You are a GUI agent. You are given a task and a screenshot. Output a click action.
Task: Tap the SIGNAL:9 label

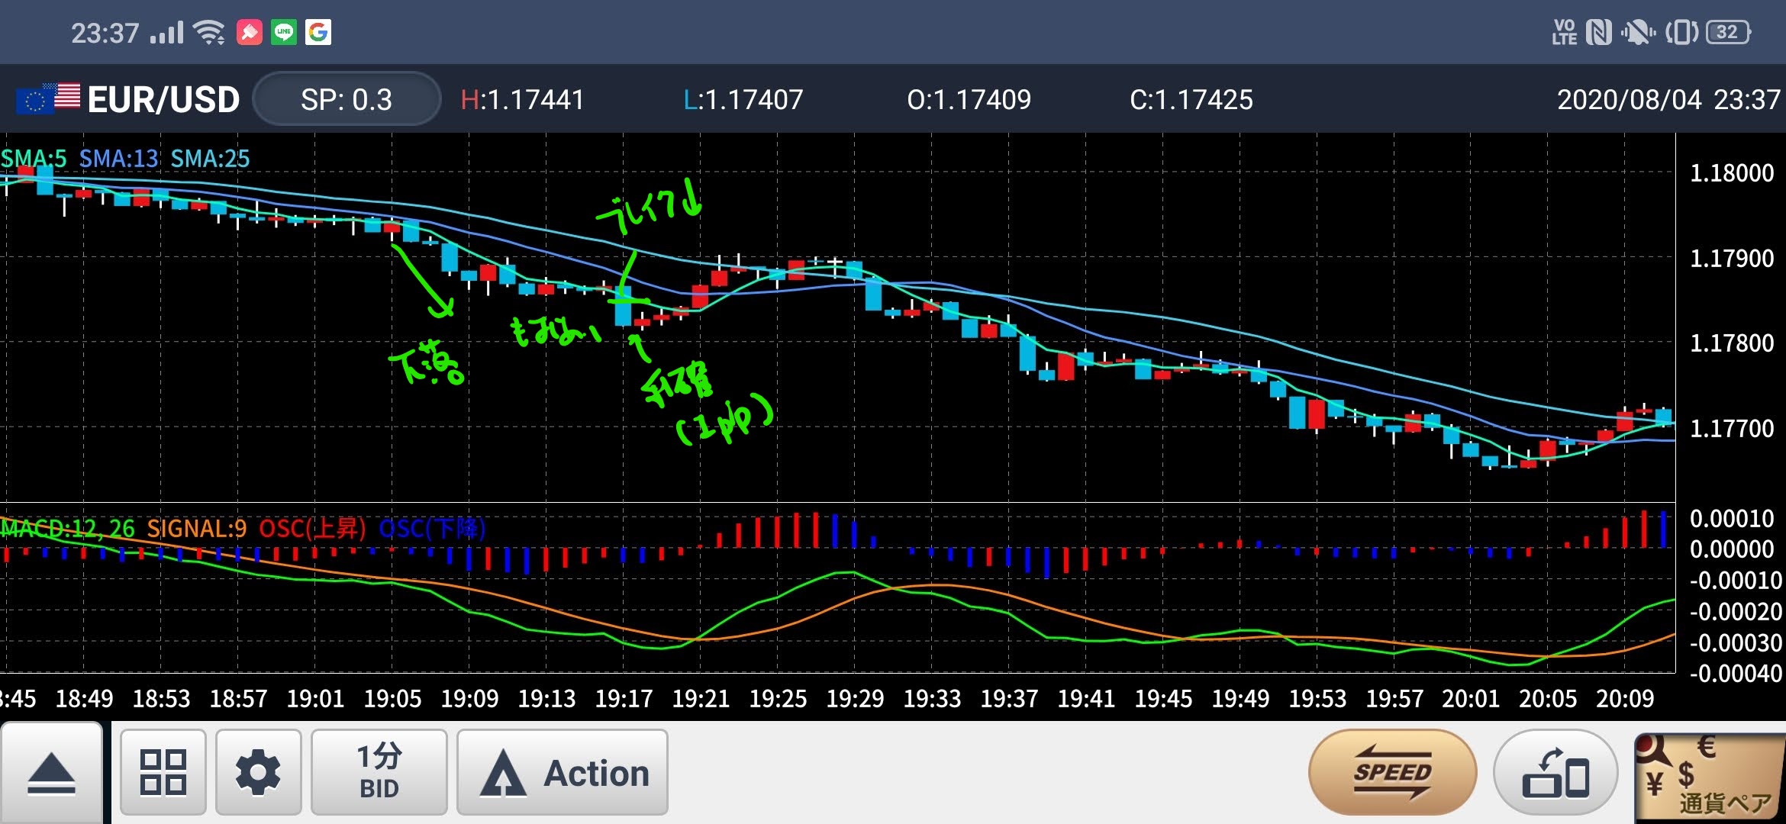[x=196, y=528]
